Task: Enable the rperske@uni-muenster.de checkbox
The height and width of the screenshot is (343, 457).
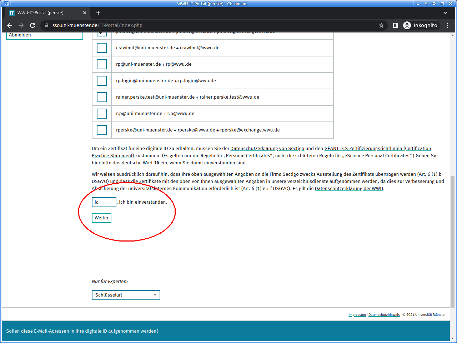Action: point(102,130)
